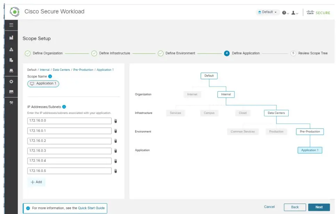Open the dashboard bar chart sidebar icon

point(11,38)
